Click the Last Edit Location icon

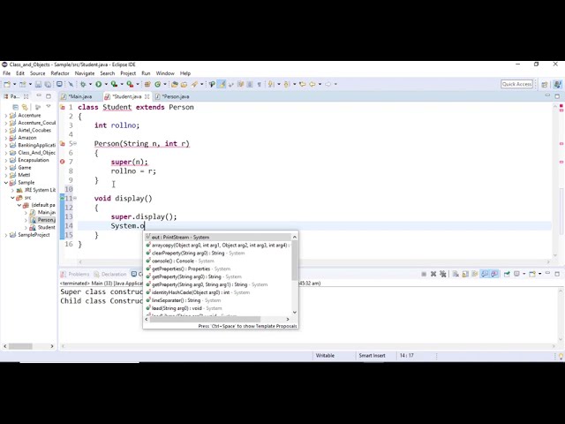302,85
